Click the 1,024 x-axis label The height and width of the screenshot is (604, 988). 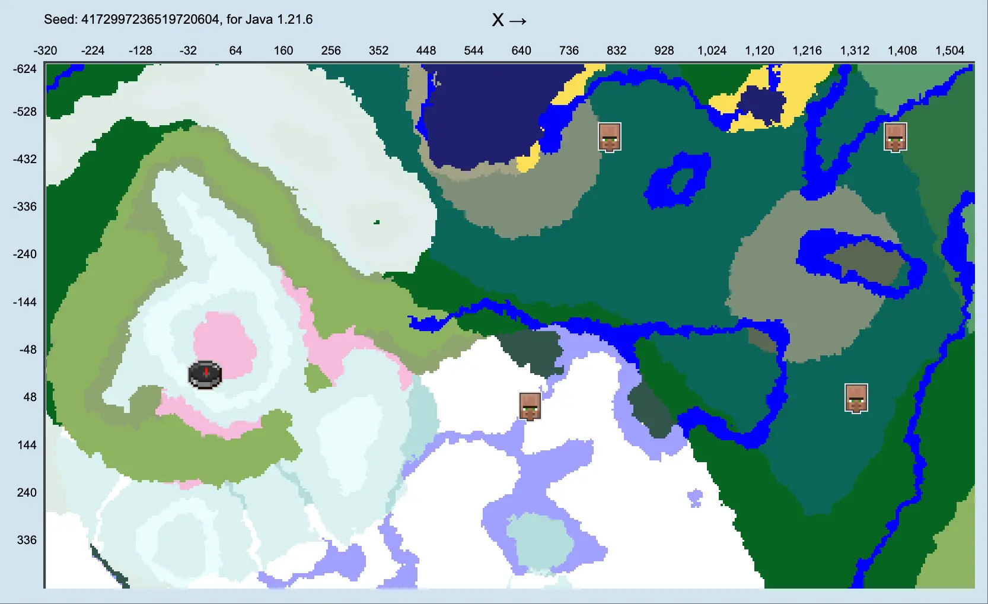click(x=712, y=50)
